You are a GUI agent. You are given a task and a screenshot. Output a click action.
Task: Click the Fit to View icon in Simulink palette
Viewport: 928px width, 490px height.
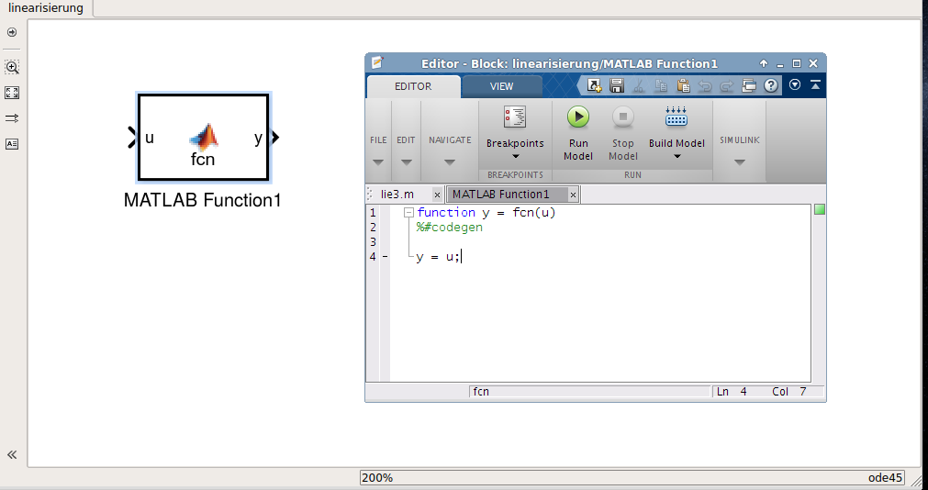coord(12,93)
